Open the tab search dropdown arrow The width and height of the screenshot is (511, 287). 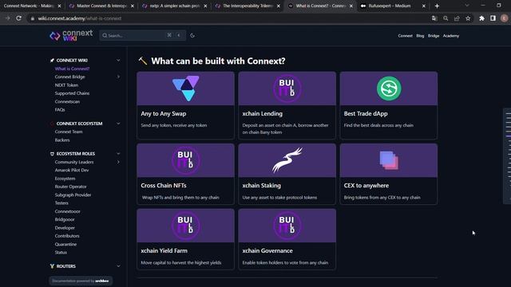(x=467, y=6)
